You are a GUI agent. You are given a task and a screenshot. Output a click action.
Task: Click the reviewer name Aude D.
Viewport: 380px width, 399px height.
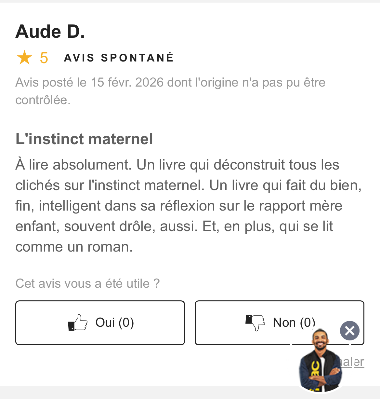pyautogui.click(x=50, y=32)
